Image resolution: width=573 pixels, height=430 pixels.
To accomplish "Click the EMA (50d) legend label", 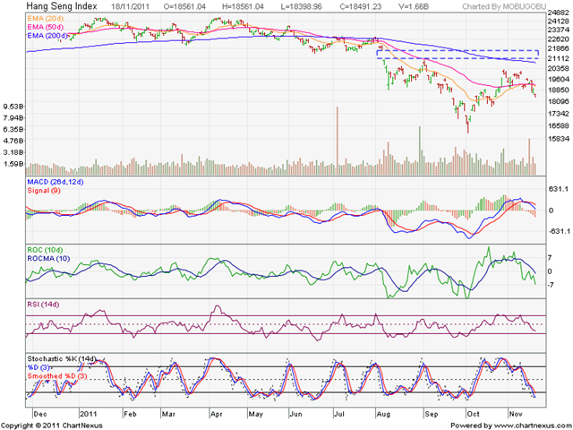I will click(x=46, y=27).
